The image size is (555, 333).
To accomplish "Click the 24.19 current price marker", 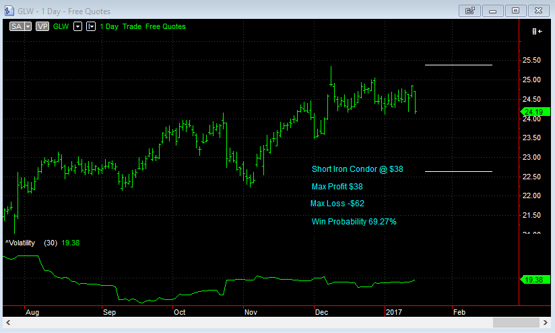I will (535, 112).
